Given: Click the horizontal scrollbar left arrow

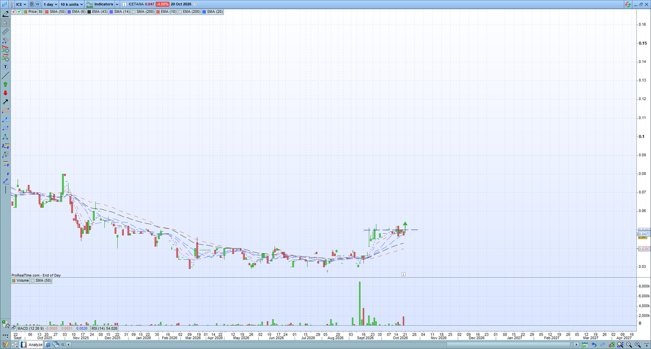Looking at the screenshot, I should click(x=68, y=345).
